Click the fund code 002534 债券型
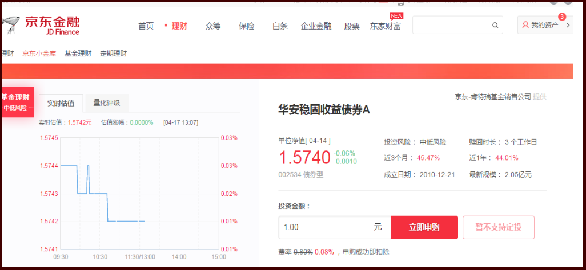This screenshot has width=586, height=270. click(301, 174)
